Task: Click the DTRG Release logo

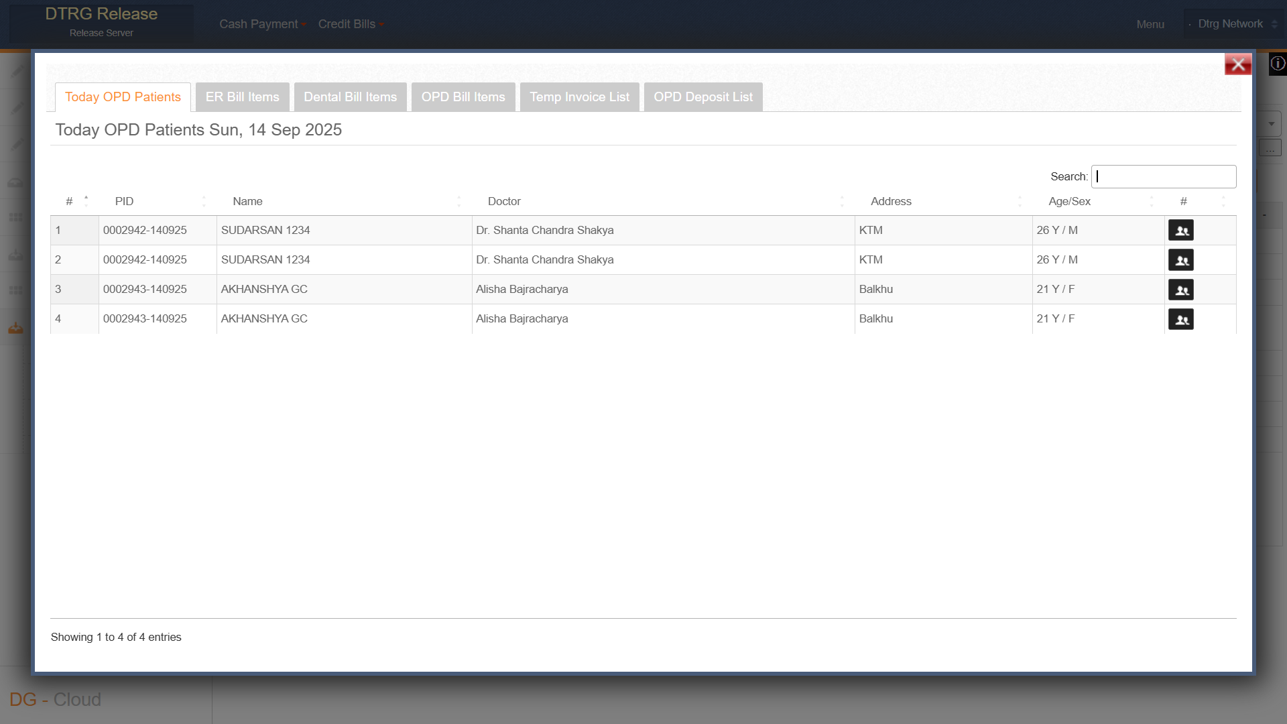Action: tap(101, 22)
